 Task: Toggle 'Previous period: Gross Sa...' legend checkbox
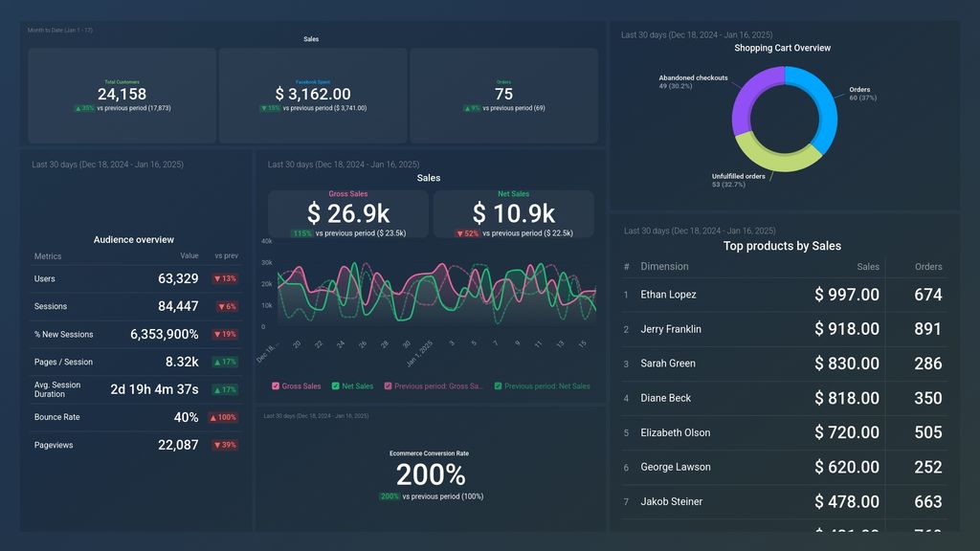[389, 386]
